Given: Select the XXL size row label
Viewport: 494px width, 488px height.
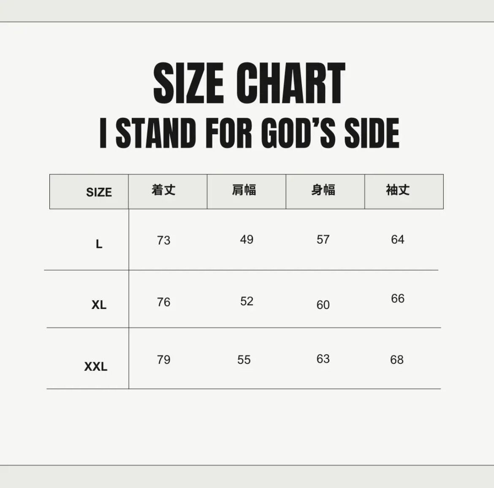Looking at the screenshot, I should click(96, 366).
